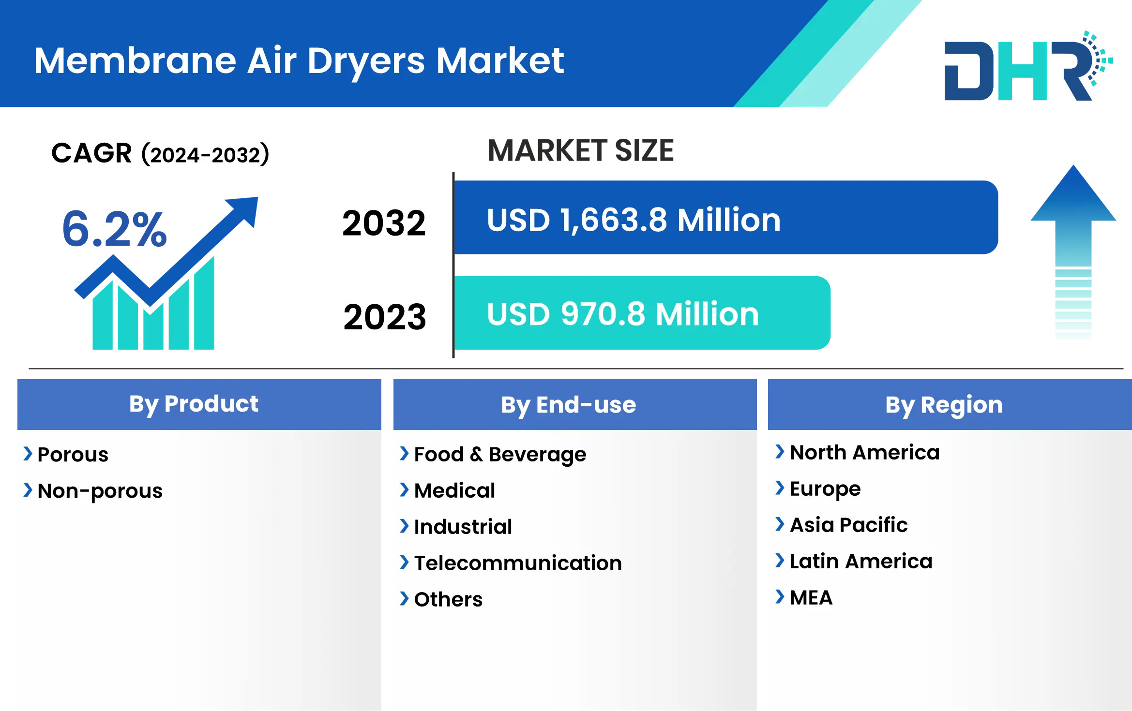Click the CAGR (2024-2032) label
1132x711 pixels.
(x=160, y=154)
